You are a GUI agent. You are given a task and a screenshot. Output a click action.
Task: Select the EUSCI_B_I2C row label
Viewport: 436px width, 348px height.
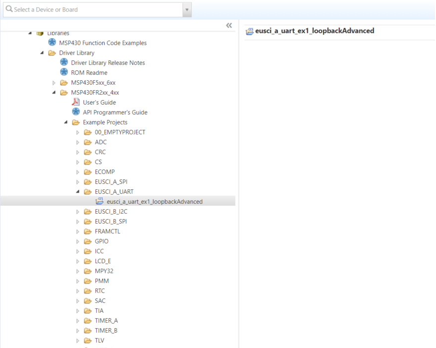tap(111, 212)
